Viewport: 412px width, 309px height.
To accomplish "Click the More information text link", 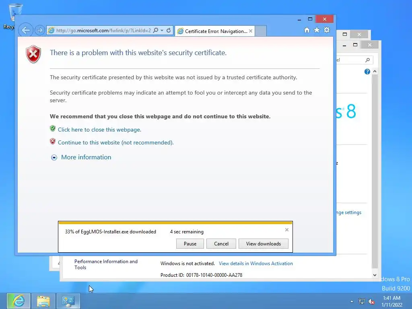I will pyautogui.click(x=86, y=157).
